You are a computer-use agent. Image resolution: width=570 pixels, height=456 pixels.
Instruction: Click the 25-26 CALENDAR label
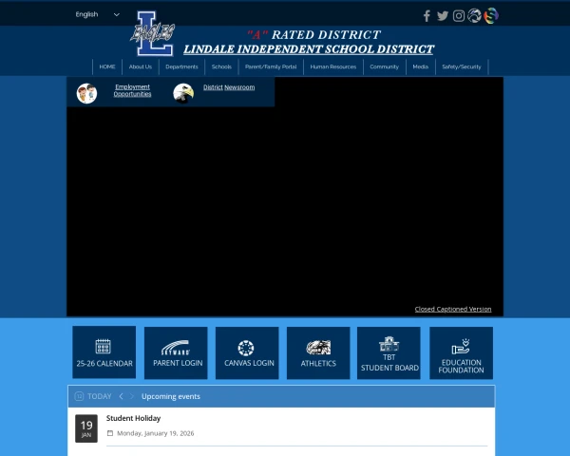(104, 363)
